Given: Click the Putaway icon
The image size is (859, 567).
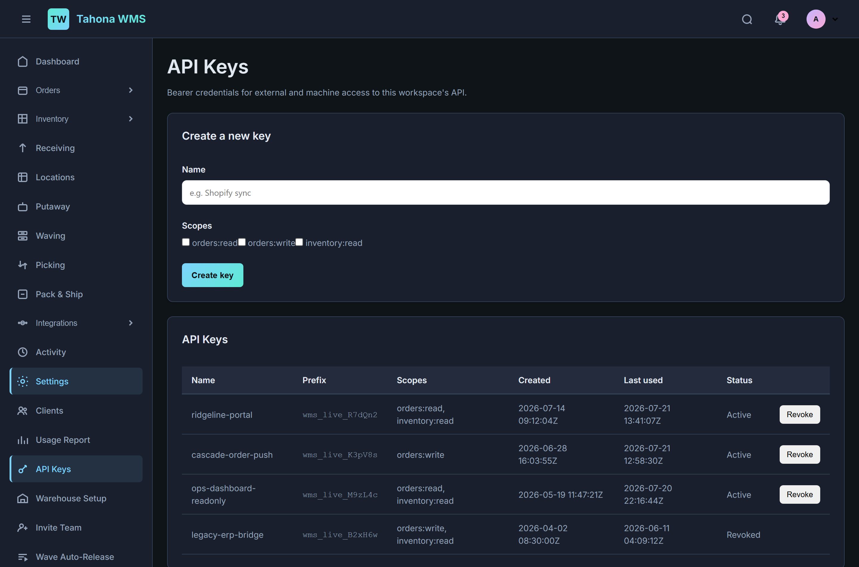Looking at the screenshot, I should [x=22, y=207].
